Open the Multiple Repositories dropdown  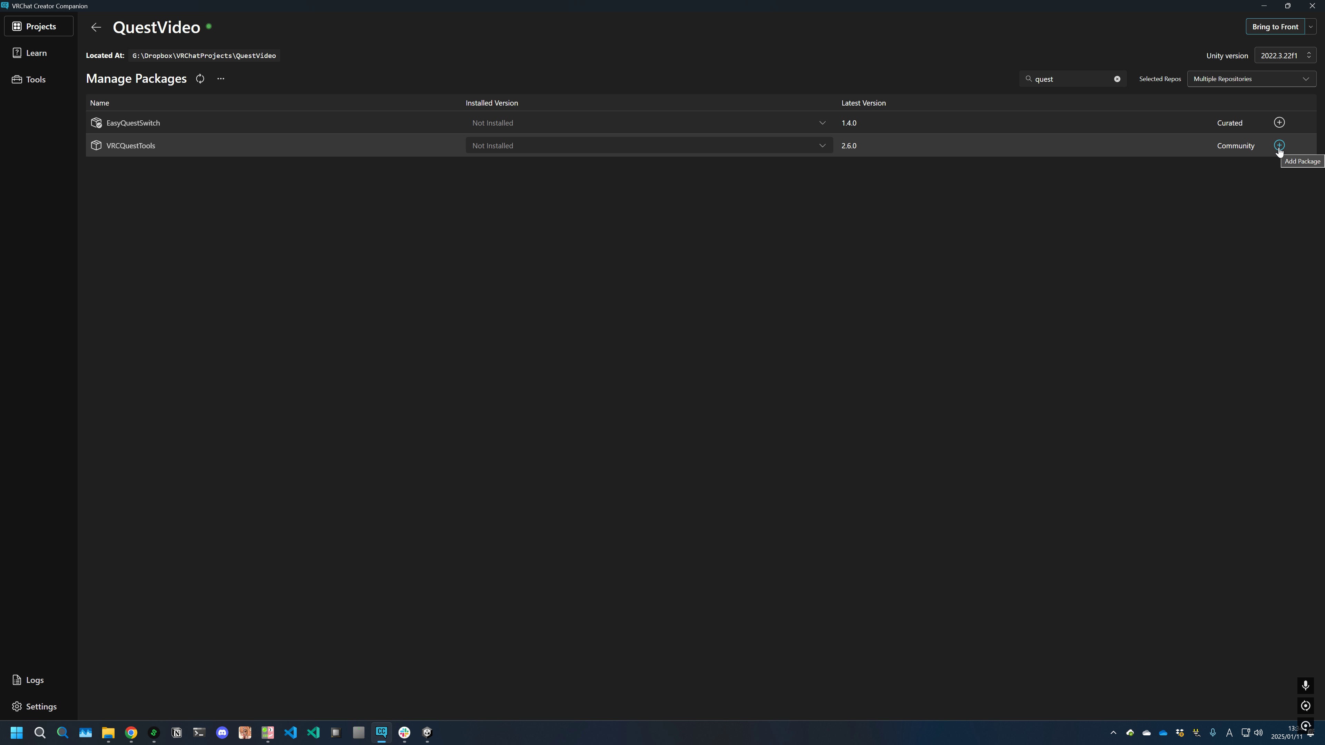click(1251, 79)
